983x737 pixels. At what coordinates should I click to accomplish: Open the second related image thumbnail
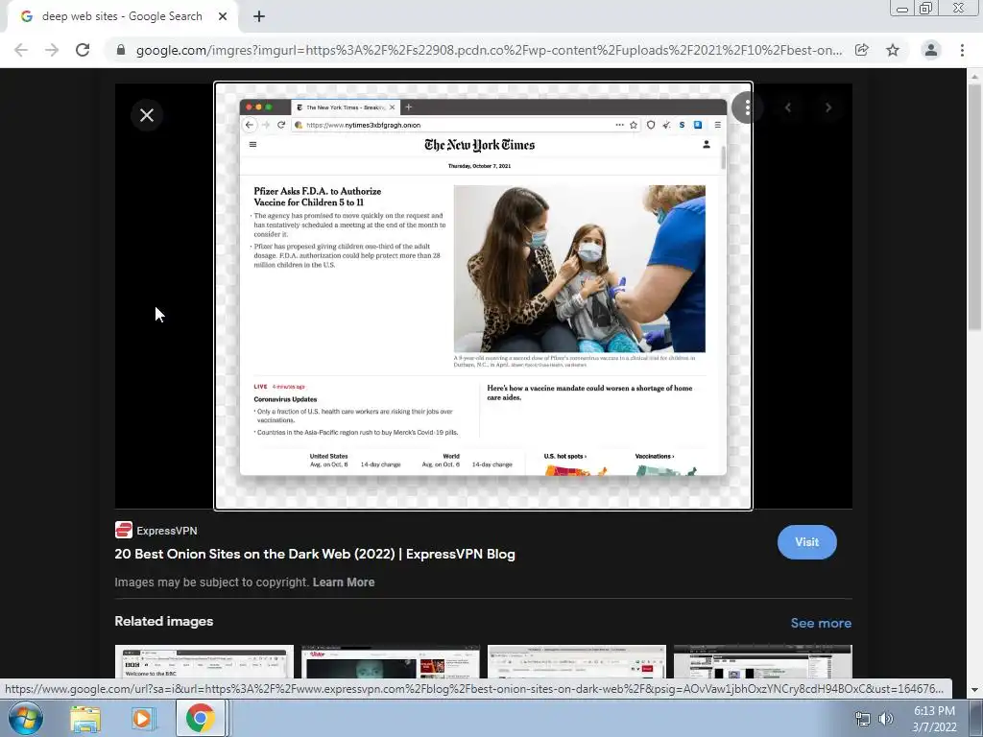point(391,662)
